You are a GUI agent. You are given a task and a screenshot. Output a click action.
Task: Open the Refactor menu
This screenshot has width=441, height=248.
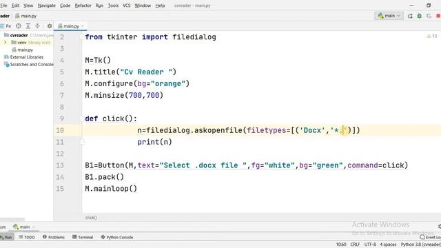click(x=83, y=6)
